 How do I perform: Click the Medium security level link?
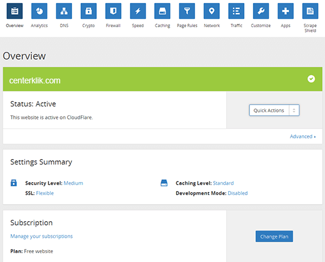tap(73, 183)
